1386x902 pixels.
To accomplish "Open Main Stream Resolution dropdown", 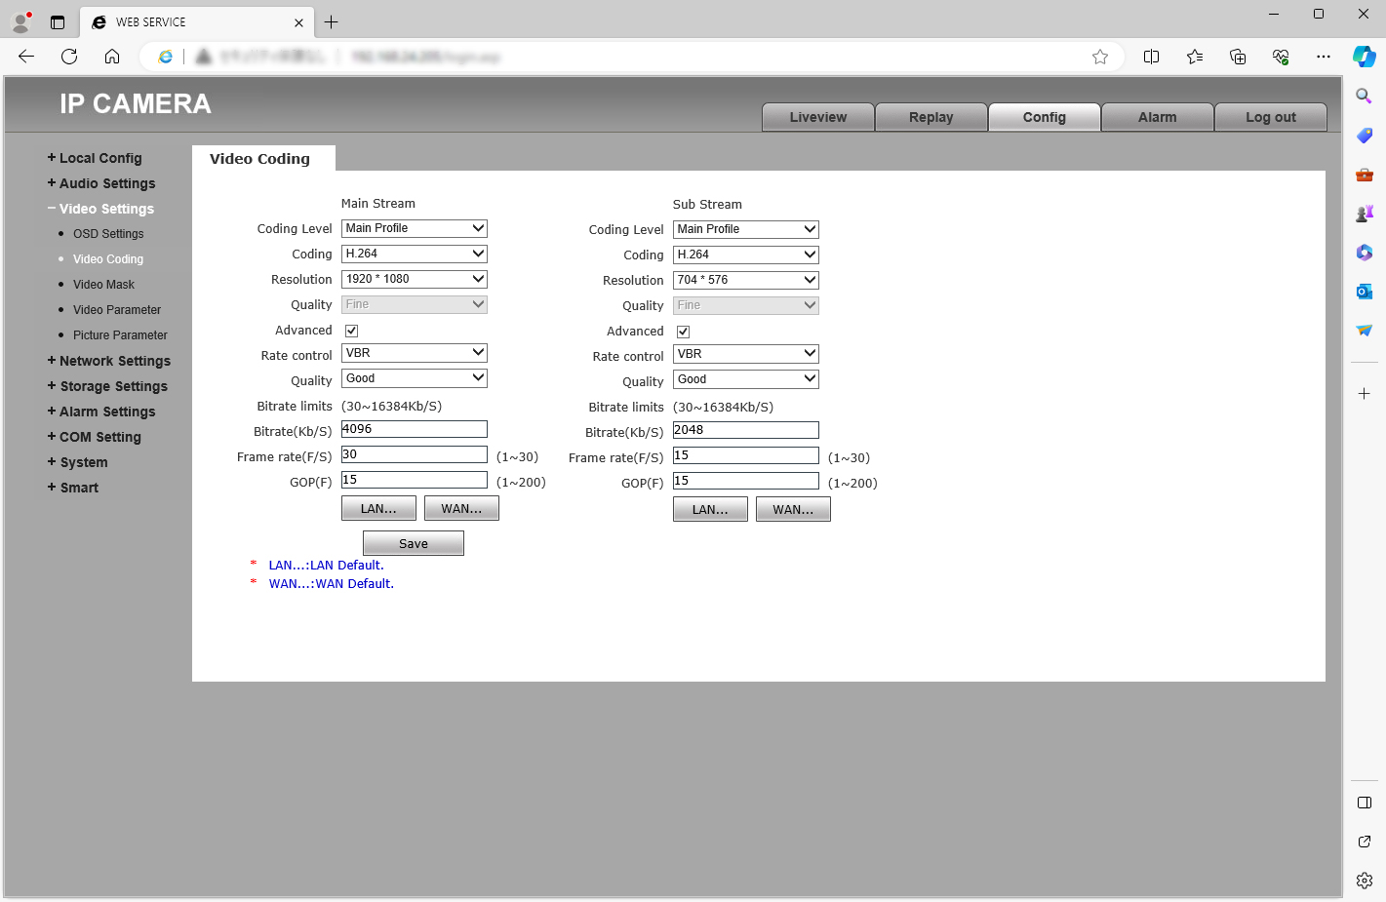I will (x=414, y=279).
